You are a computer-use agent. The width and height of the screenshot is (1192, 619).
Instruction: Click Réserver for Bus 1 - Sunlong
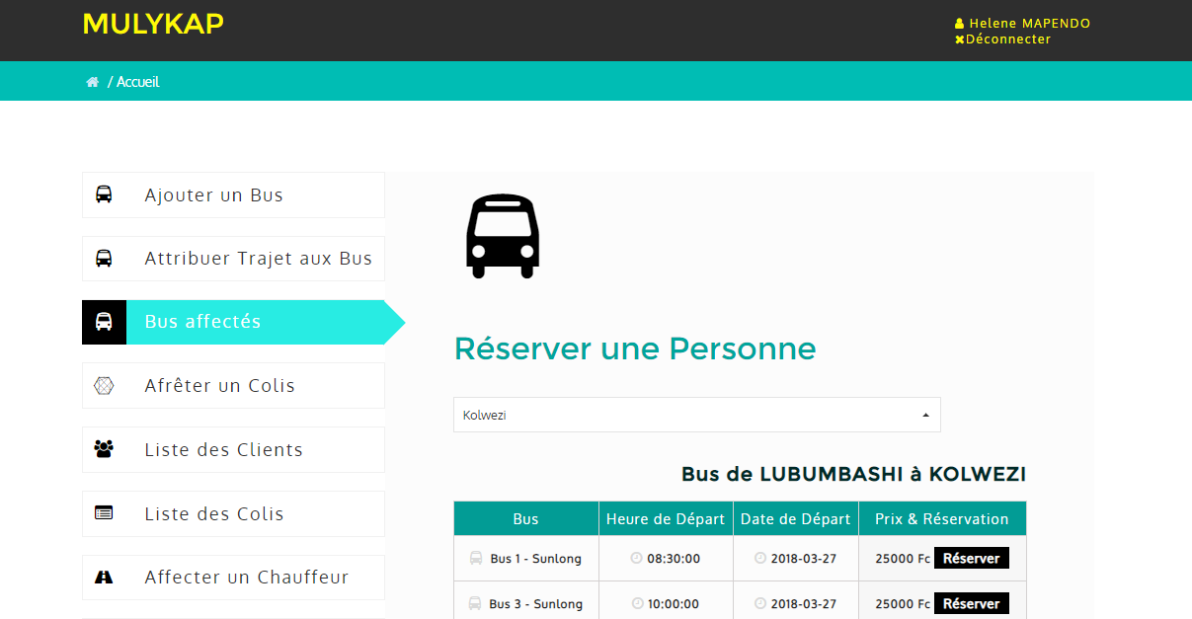click(x=971, y=559)
